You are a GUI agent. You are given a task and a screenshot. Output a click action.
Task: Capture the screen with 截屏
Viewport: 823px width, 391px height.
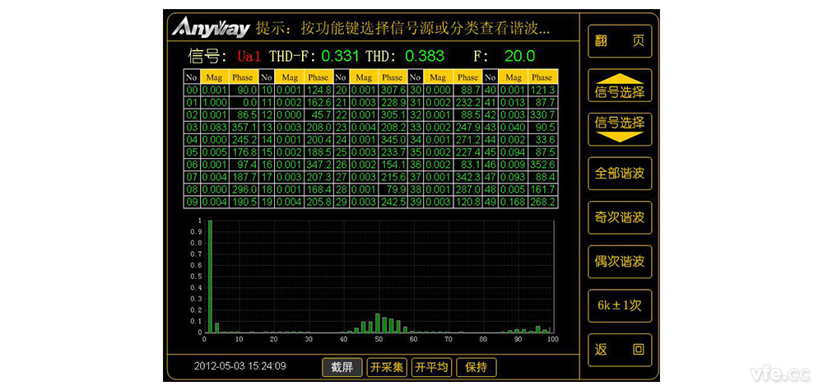pyautogui.click(x=342, y=367)
